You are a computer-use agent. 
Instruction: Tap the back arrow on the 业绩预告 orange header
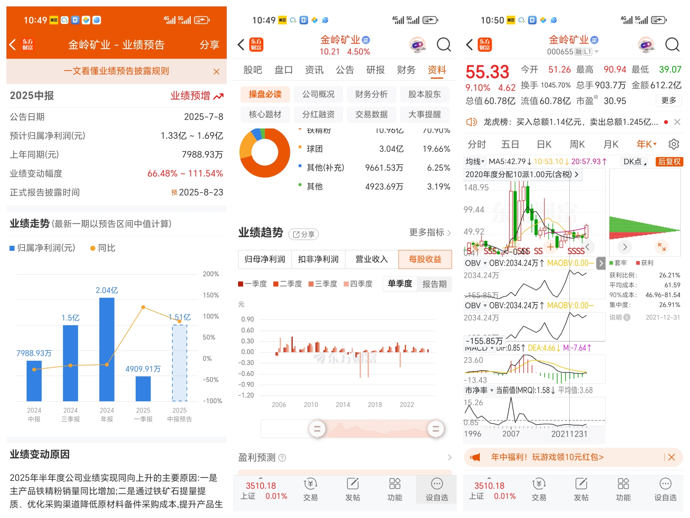(12, 45)
